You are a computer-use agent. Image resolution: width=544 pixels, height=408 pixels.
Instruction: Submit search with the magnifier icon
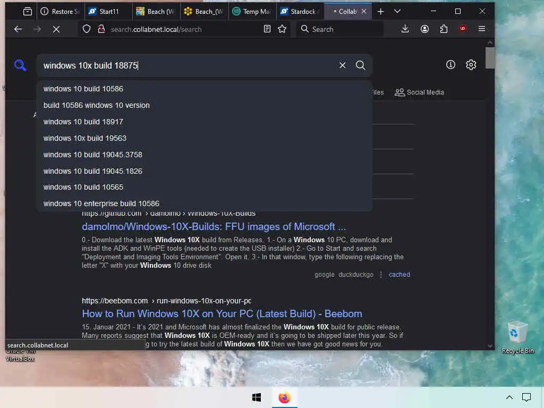[361, 65]
